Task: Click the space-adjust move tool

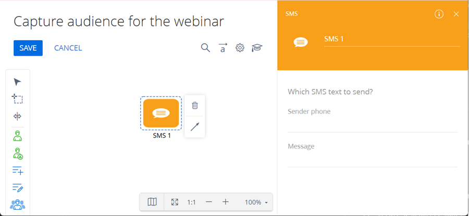Action: point(17,116)
